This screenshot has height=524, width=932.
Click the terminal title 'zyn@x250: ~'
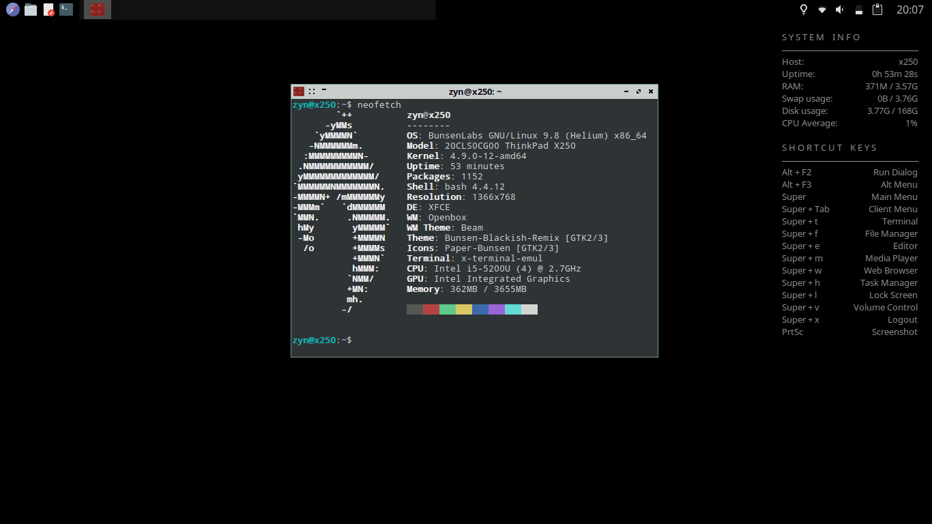(x=475, y=91)
